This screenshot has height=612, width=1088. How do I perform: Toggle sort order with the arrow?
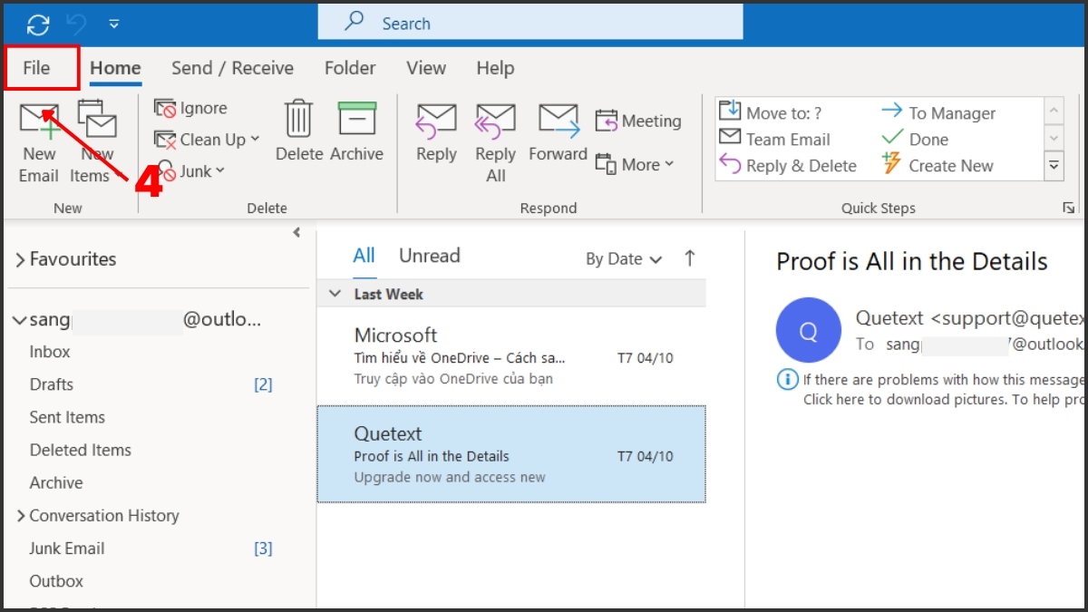690,258
